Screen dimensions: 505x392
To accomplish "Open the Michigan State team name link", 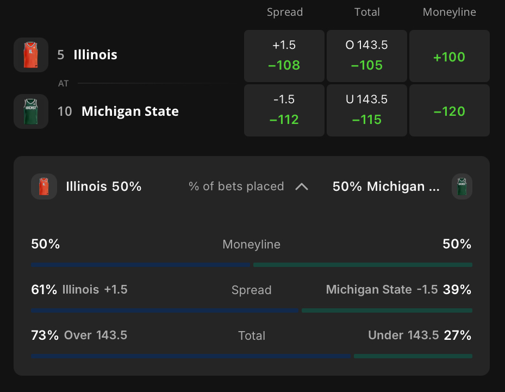I will 130,111.
